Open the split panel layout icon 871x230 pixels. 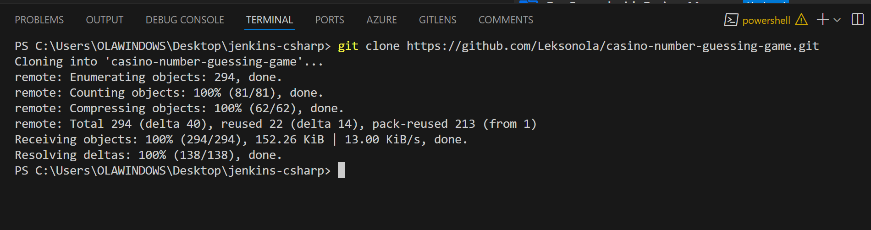(858, 20)
